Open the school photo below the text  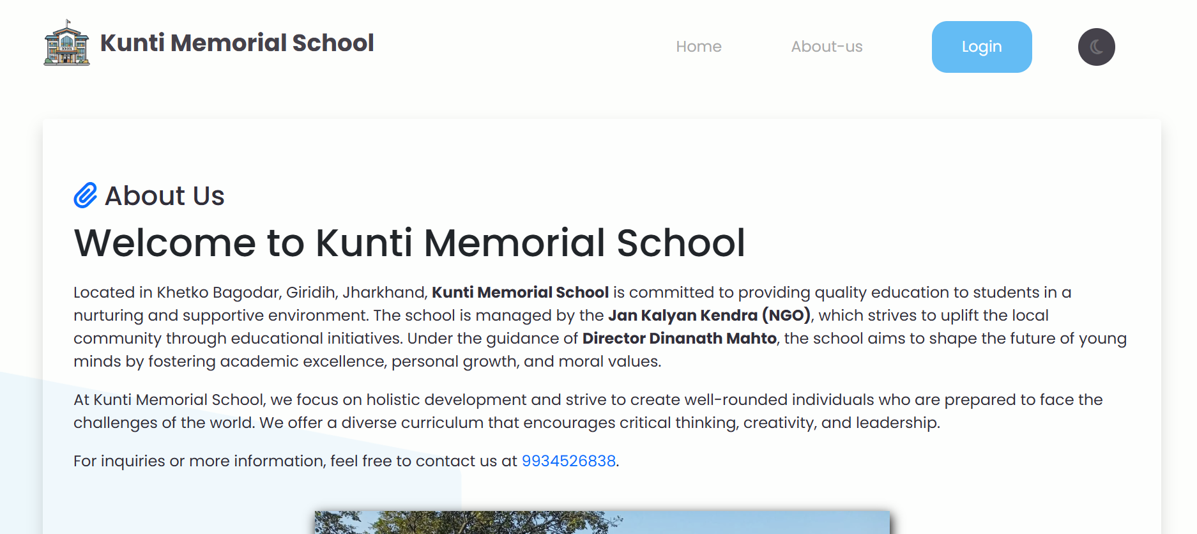tap(602, 522)
